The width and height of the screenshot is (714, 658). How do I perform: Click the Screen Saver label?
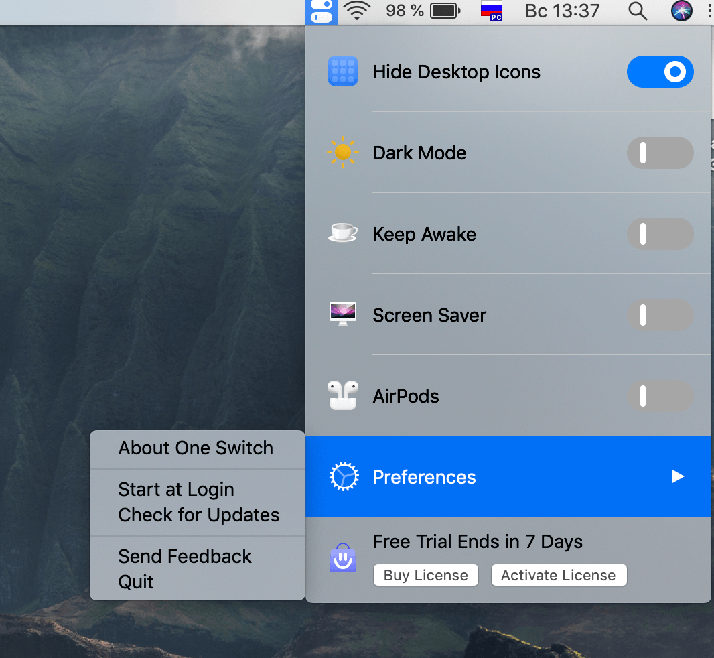pos(429,316)
